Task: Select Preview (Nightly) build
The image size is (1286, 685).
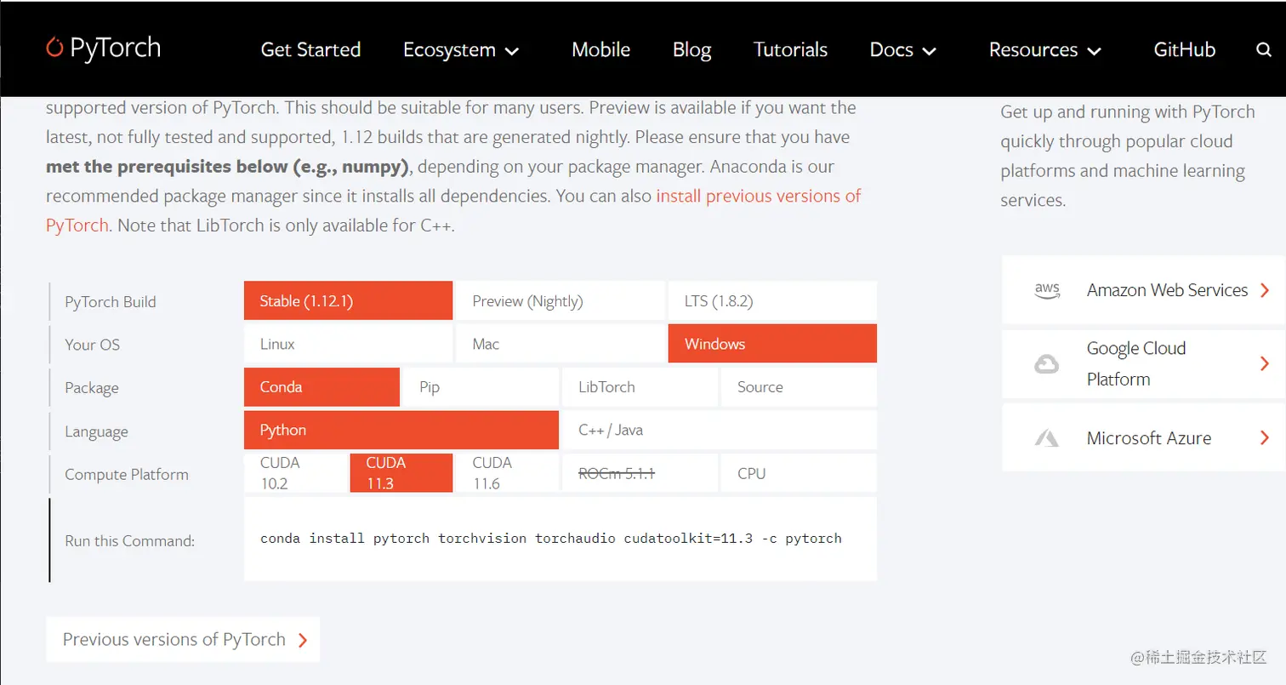Action: [x=560, y=301]
